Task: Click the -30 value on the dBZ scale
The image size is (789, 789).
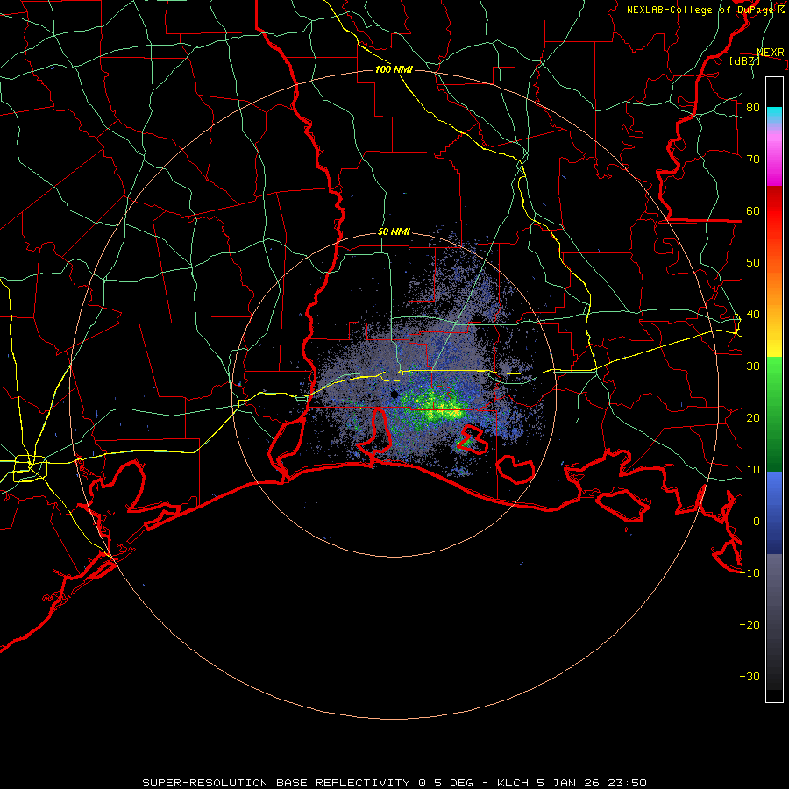Action: point(750,677)
